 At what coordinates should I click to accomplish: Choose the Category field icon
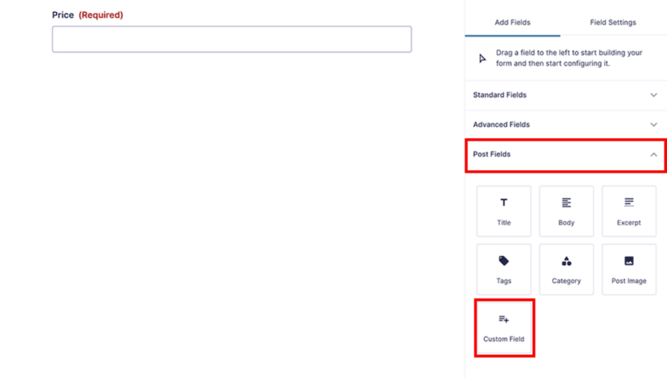pyautogui.click(x=566, y=261)
